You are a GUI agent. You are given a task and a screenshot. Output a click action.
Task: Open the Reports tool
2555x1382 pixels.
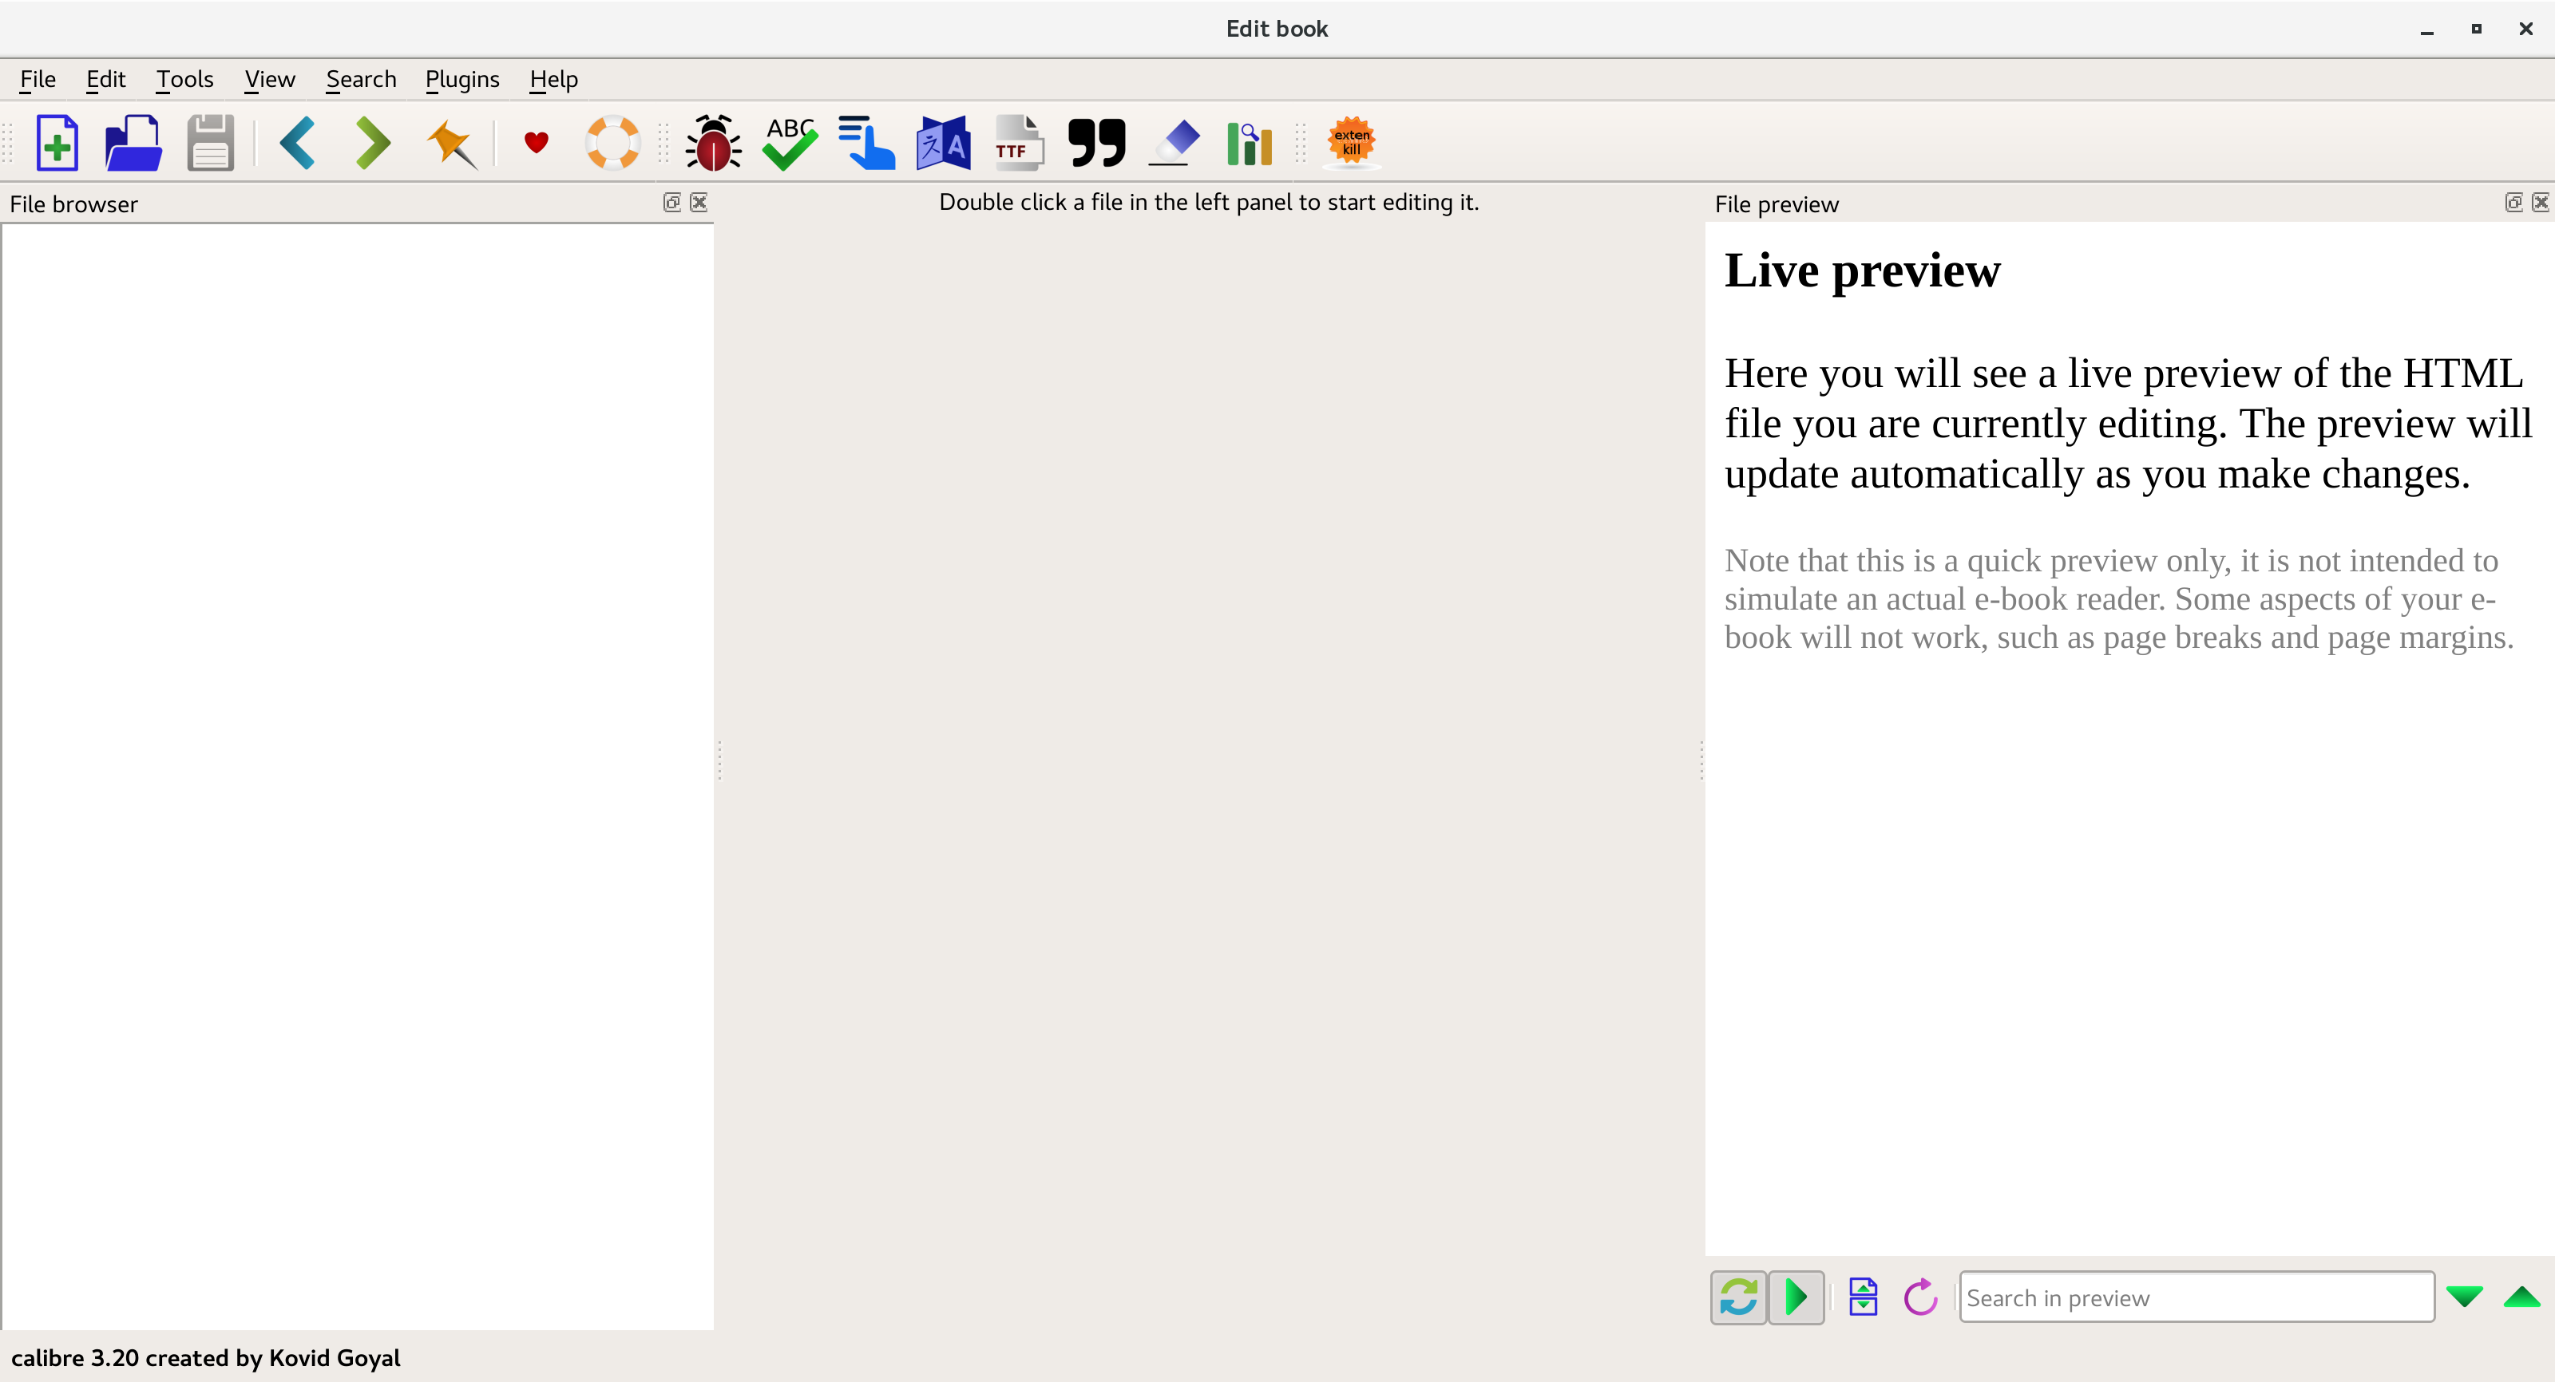coord(1249,143)
